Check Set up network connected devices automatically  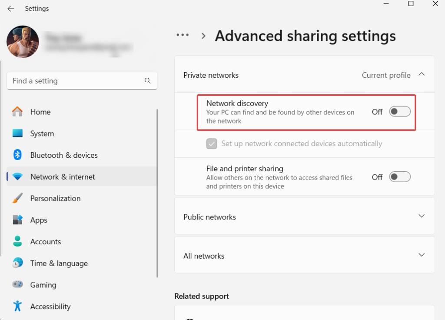click(212, 144)
